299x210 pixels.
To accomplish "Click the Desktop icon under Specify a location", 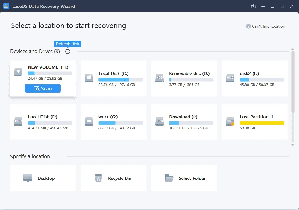I will (28, 178).
